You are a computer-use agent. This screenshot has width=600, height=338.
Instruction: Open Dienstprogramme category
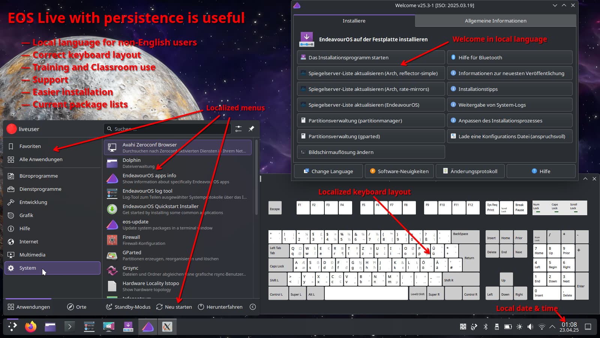coord(52,189)
